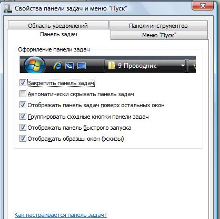Disable Группировать сходные кнопки панели задач

click(23, 116)
